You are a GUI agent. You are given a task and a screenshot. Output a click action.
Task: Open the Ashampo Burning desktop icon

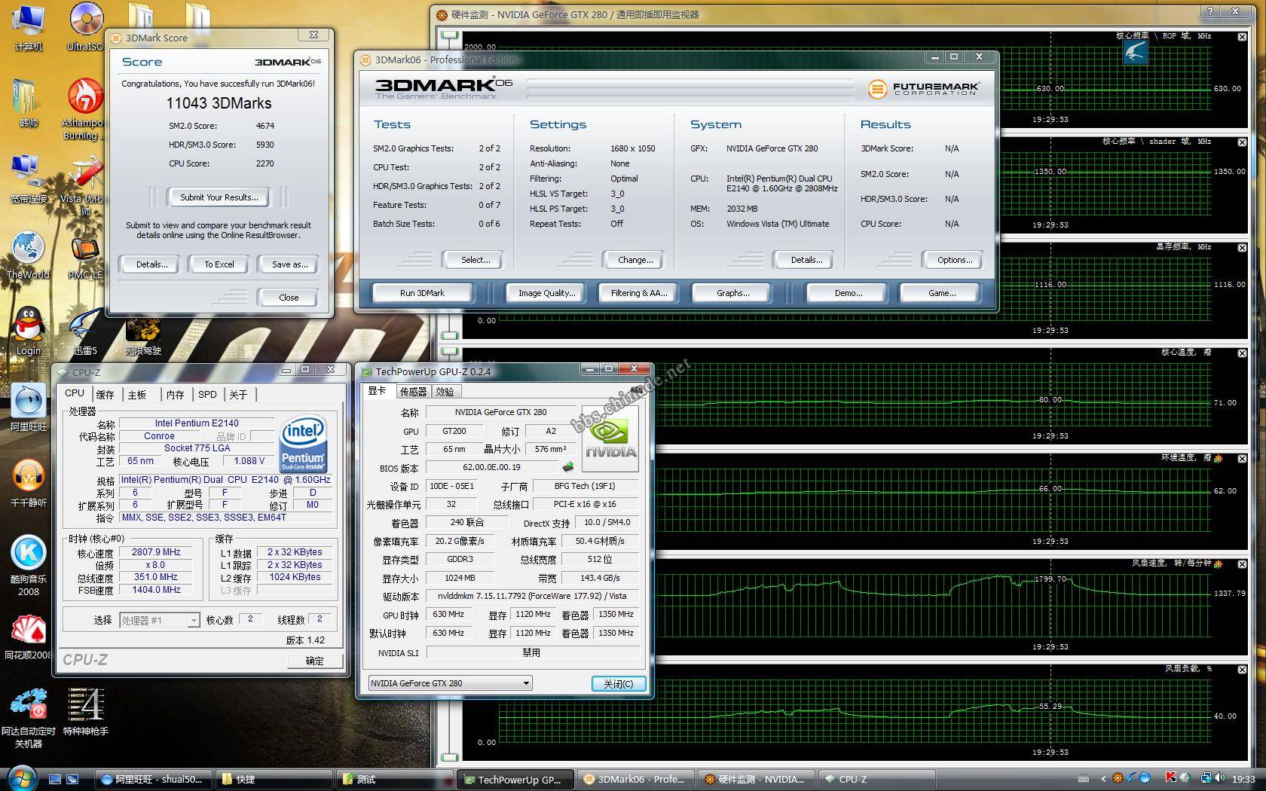tap(84, 109)
